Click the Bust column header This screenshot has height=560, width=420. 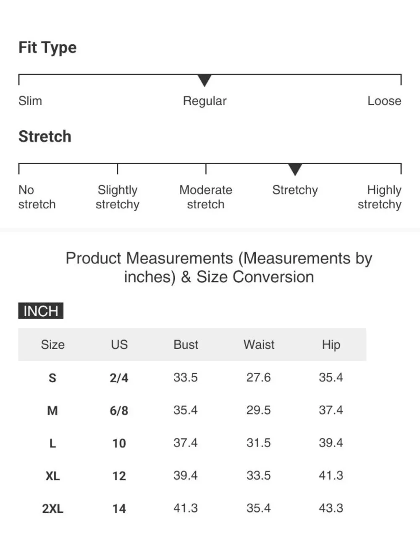click(186, 344)
